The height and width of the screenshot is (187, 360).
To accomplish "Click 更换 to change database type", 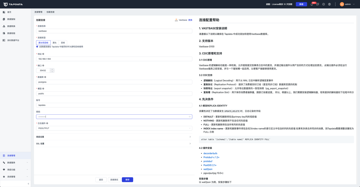I will pyautogui.click(x=190, y=20).
